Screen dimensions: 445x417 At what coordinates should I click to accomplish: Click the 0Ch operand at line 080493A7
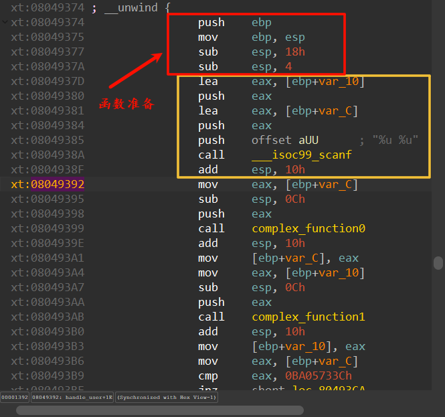click(295, 288)
